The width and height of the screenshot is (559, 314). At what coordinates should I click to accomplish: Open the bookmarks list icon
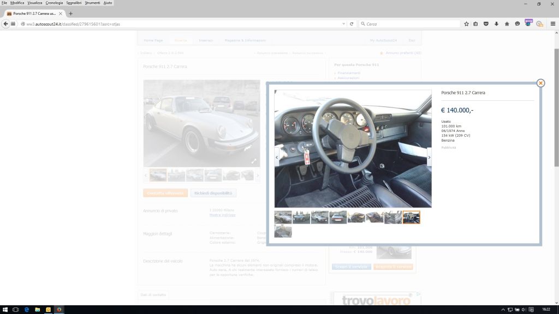[x=475, y=24]
